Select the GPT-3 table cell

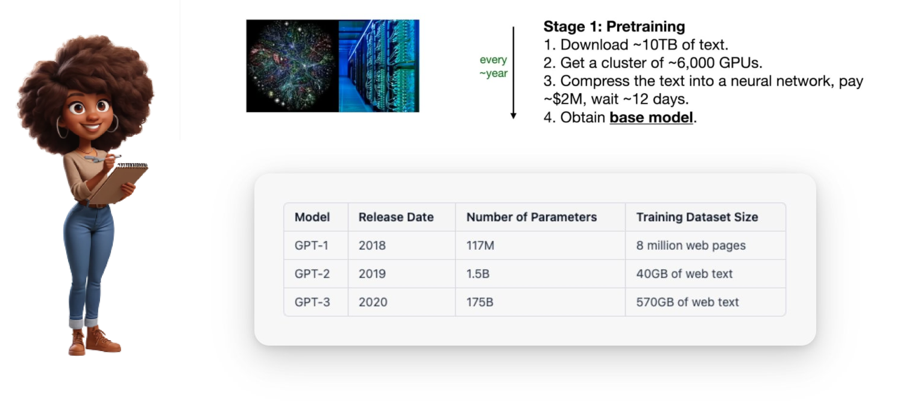click(312, 302)
